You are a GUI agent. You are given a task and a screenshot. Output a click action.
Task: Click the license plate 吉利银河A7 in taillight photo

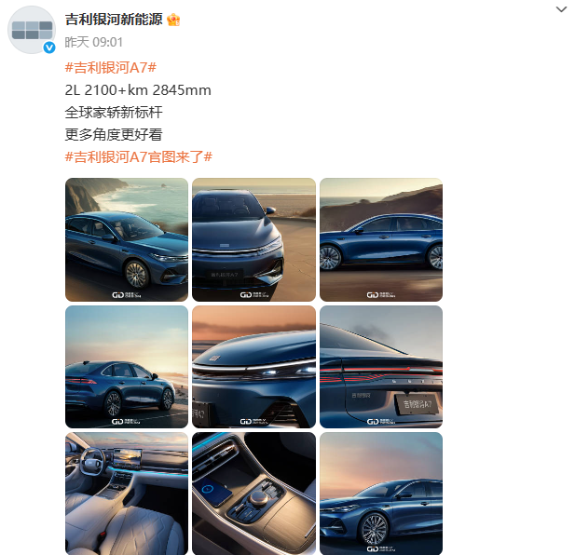[x=418, y=404]
